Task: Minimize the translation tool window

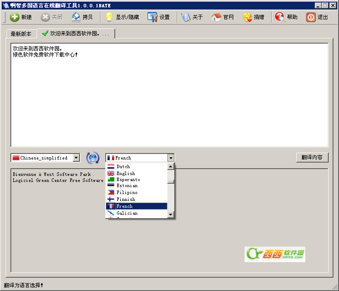Action: pos(317,6)
